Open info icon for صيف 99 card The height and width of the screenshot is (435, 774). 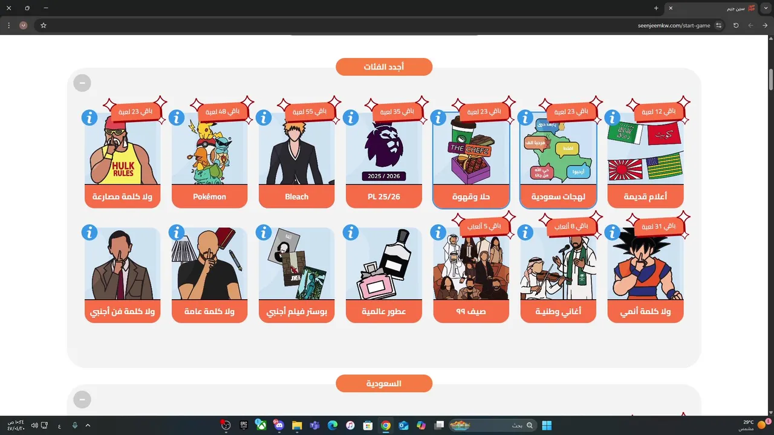point(438,233)
